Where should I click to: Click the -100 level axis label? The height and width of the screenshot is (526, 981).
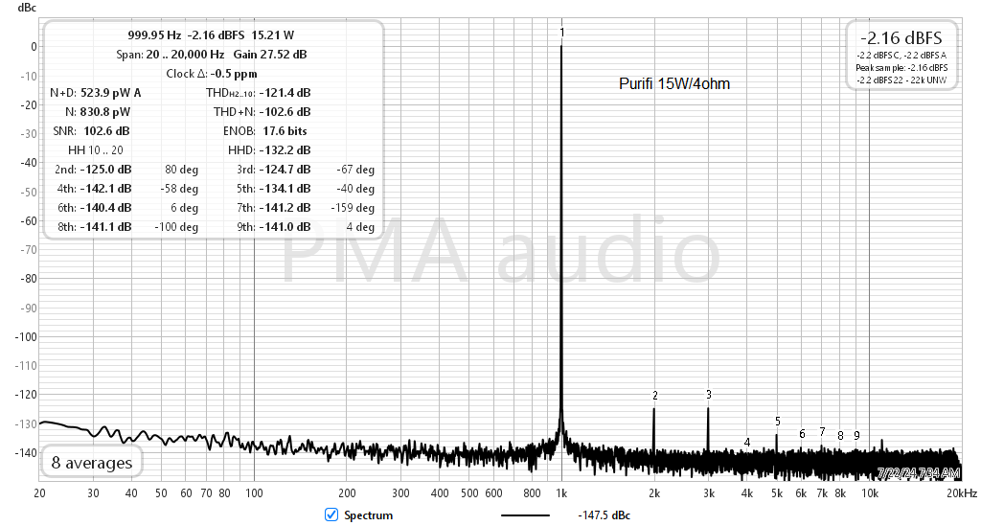[x=26, y=336]
